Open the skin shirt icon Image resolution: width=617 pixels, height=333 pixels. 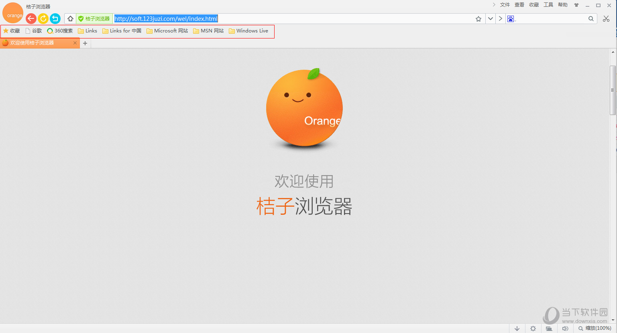[x=576, y=5]
